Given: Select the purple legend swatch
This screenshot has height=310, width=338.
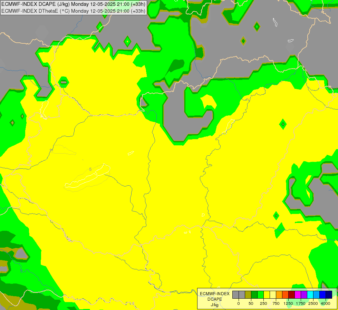Looking at the screenshot, I should pyautogui.click(x=304, y=294).
